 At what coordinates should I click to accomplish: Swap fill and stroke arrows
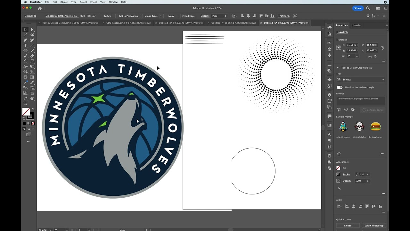33,110
